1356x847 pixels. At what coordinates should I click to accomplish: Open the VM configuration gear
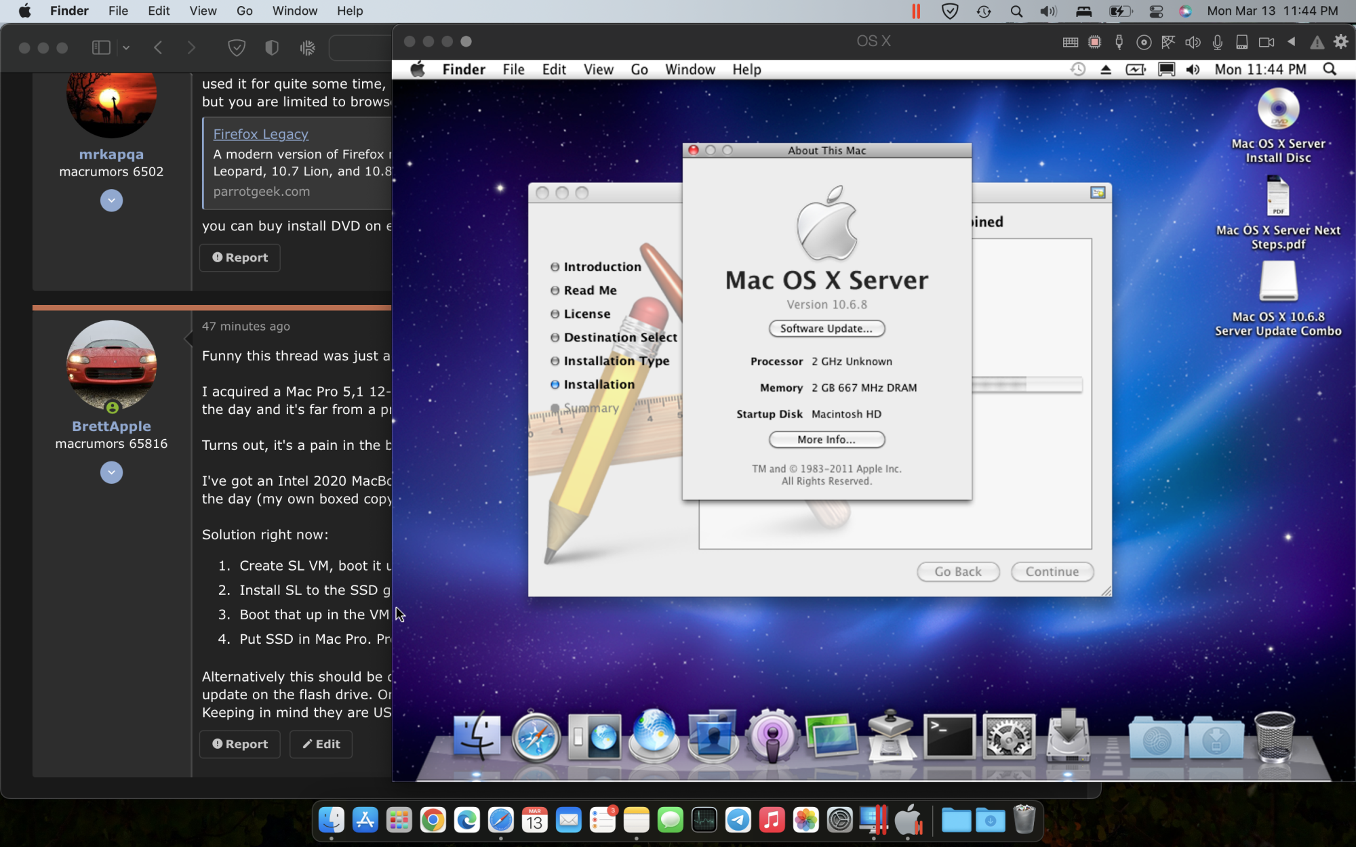pos(1340,41)
